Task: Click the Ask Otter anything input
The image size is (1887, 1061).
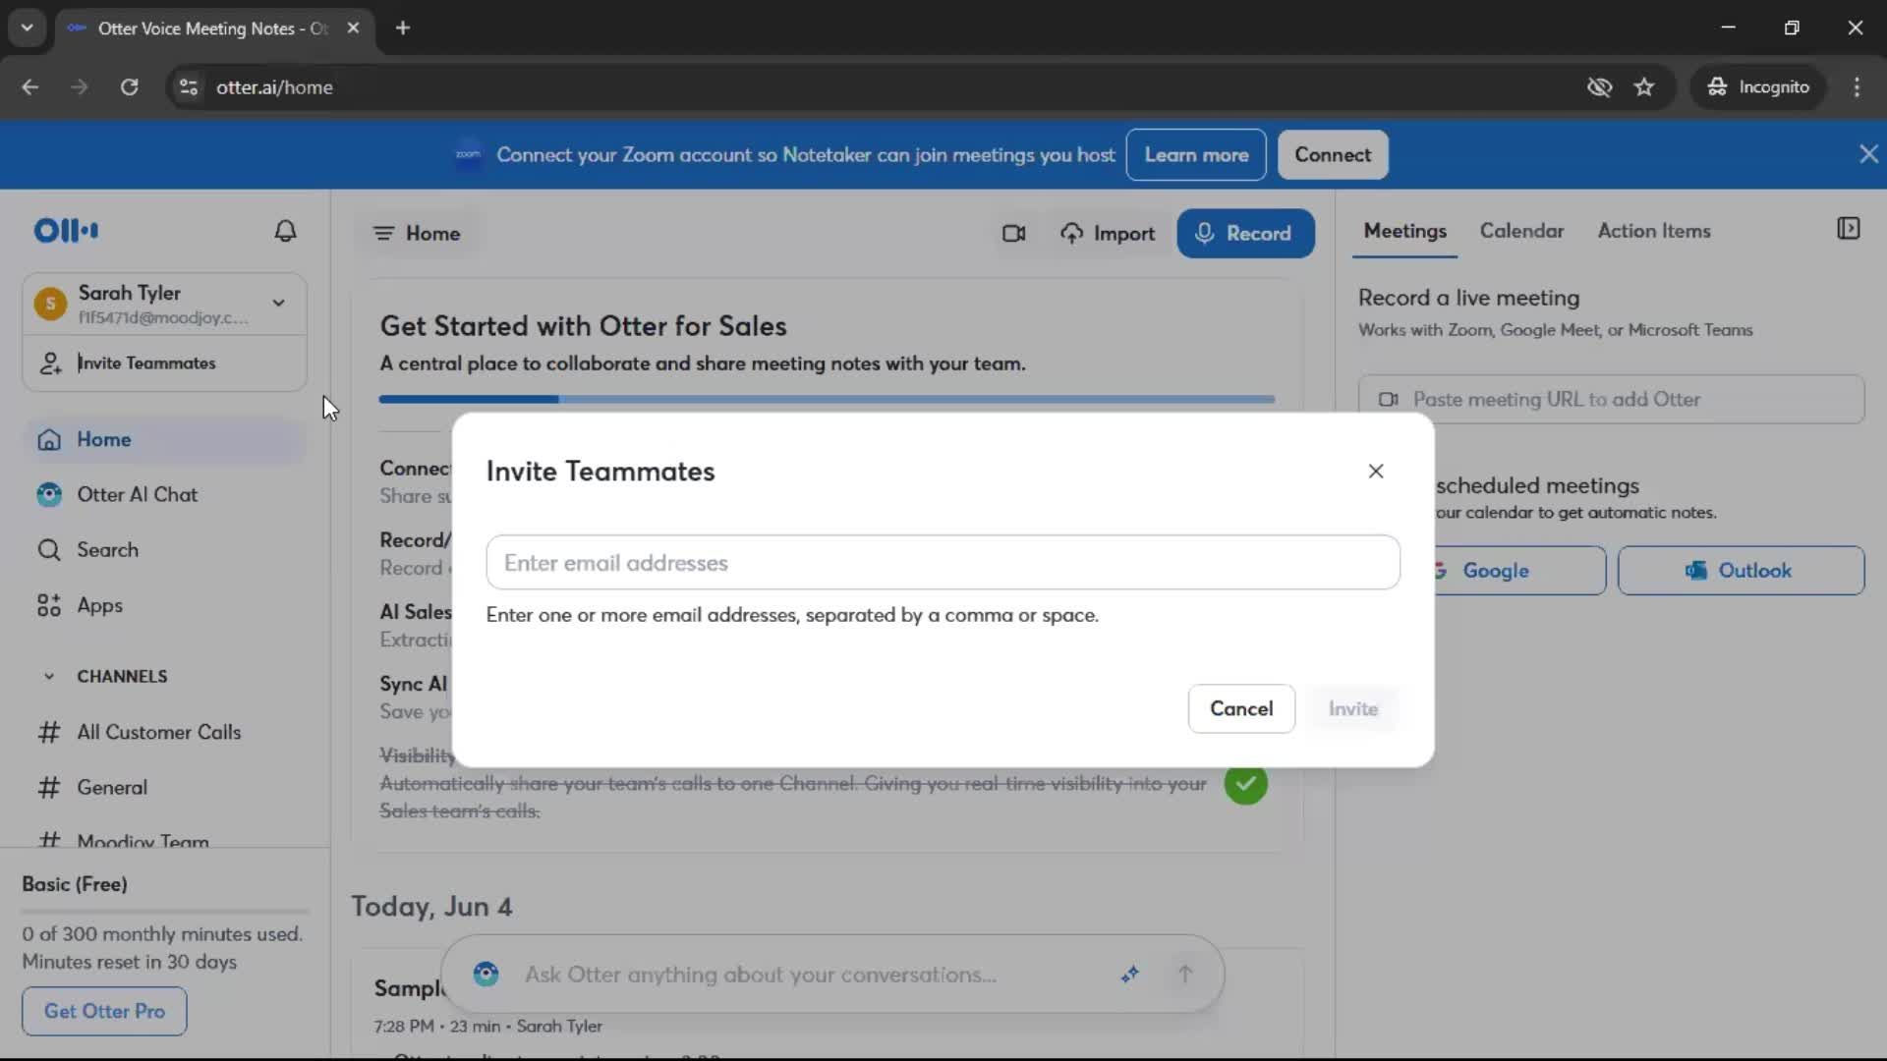Action: tap(761, 975)
